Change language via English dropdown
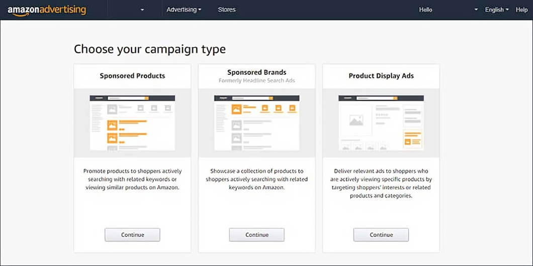The image size is (533, 266). point(496,10)
